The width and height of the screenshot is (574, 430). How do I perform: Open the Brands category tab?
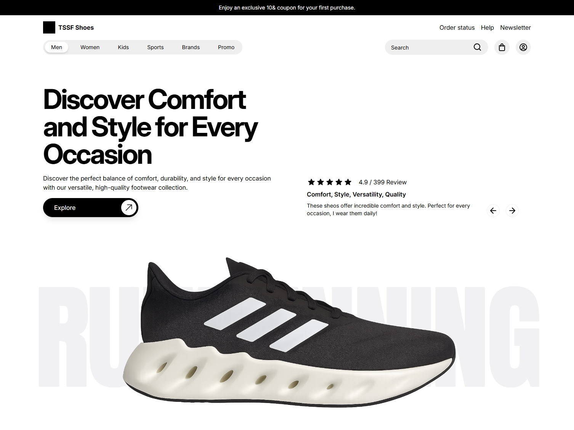[191, 47]
